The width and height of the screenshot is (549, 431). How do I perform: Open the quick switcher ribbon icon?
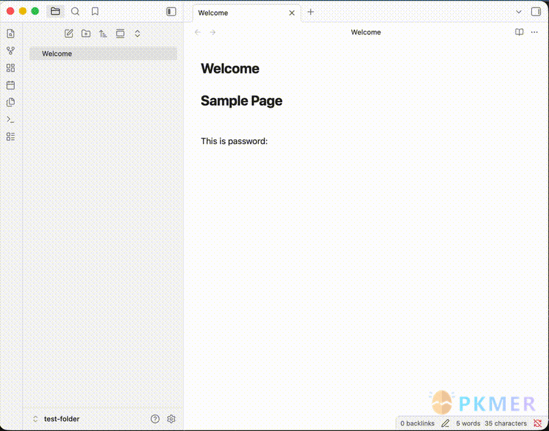pos(11,34)
